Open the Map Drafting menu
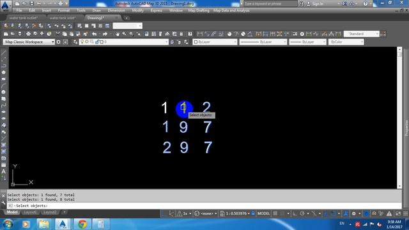409x230 pixels. click(199, 11)
